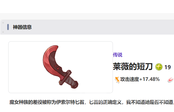The image size is (174, 112).
Task: Click the upper small square dot in header corner
Action: point(3,23)
